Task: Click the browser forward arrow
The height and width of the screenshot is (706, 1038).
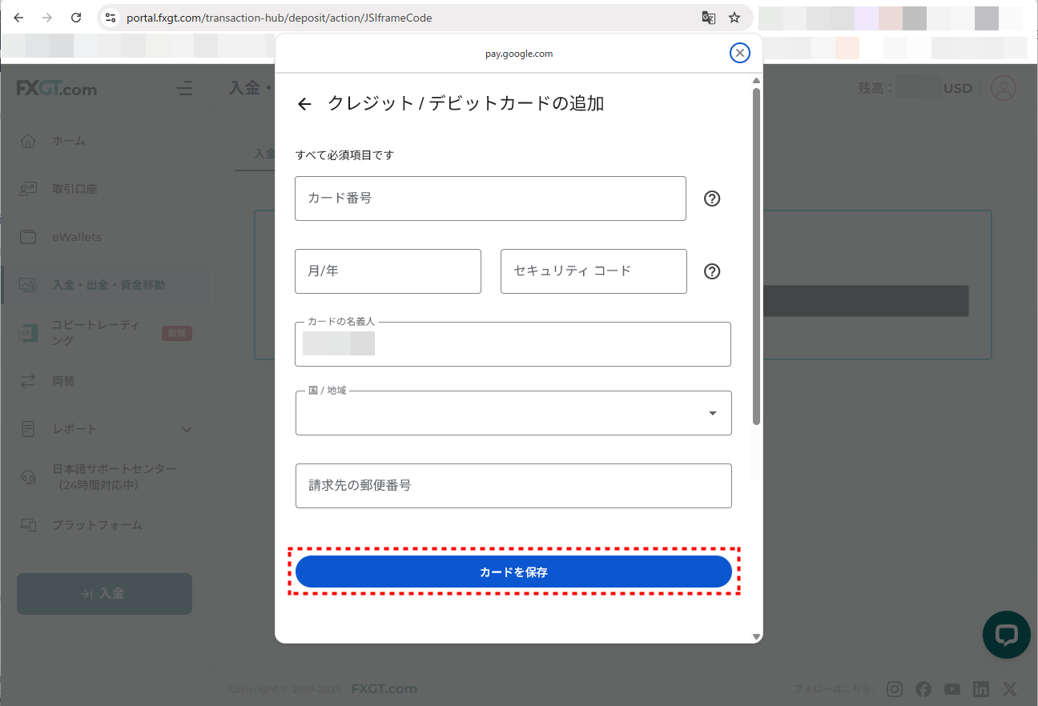Action: (47, 18)
